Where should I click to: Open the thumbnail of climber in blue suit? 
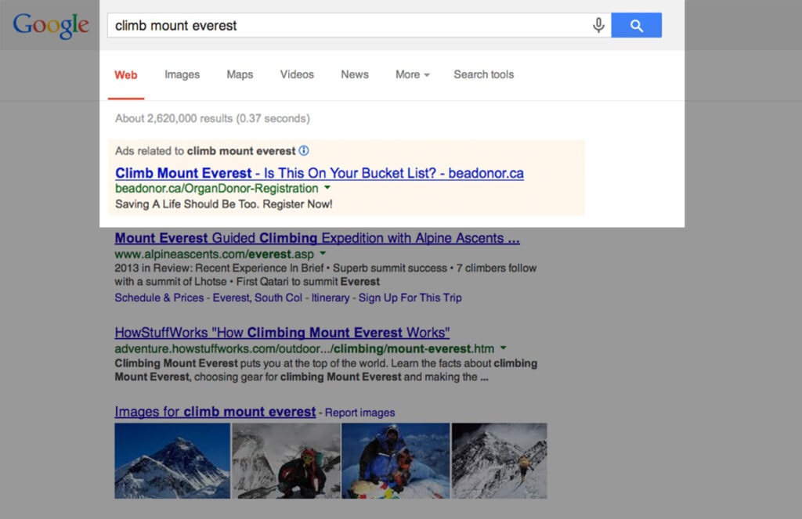click(x=396, y=461)
